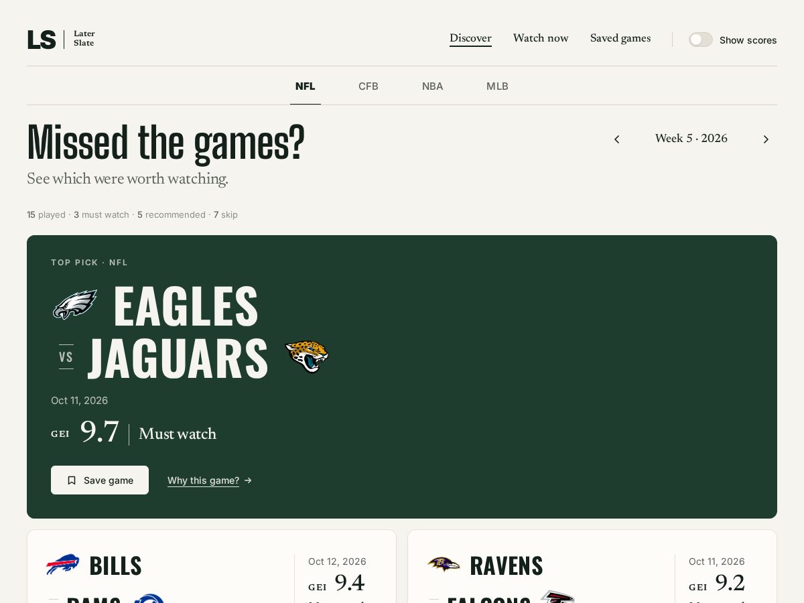Click the 'Oct 12, 2026' date
This screenshot has width=804, height=603.
(x=337, y=561)
